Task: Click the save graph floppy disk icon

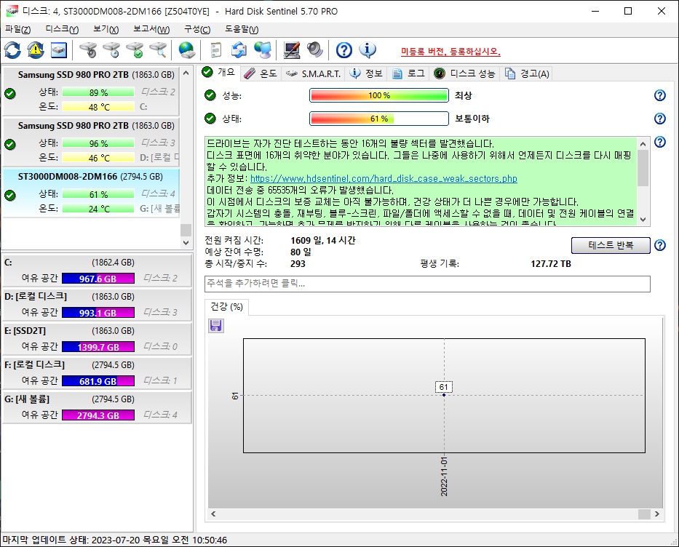Action: coord(215,325)
